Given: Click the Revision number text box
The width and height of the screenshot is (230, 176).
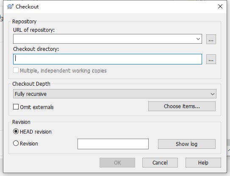Looking at the screenshot, I should pyautogui.click(x=113, y=144).
